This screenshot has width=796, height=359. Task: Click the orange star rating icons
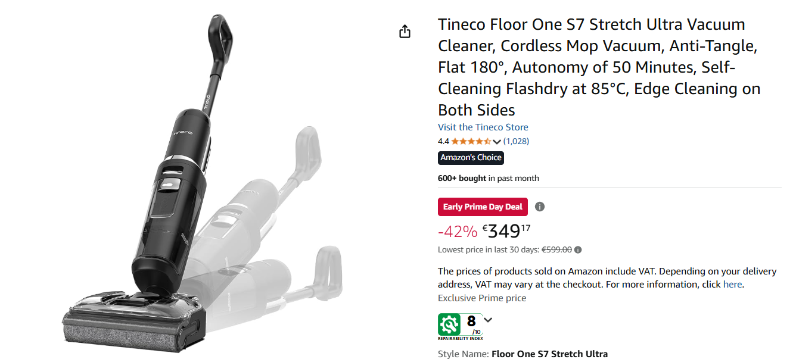tap(471, 142)
